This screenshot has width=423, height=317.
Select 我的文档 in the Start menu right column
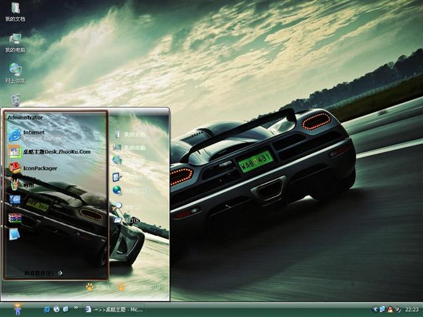click(x=132, y=135)
